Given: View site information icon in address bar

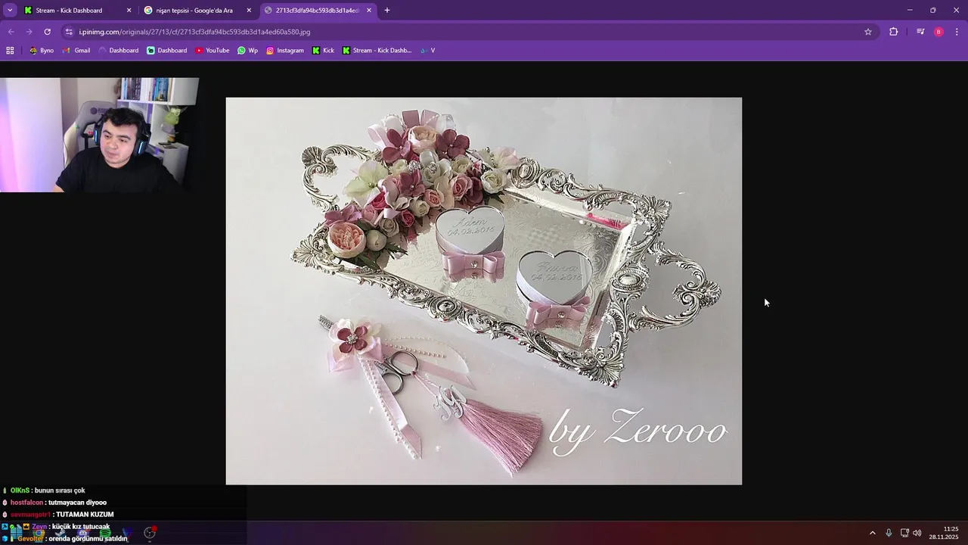Looking at the screenshot, I should click(x=69, y=32).
